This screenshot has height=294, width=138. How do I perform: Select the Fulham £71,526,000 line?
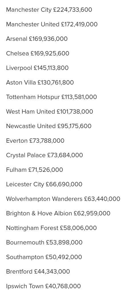(x=34, y=170)
